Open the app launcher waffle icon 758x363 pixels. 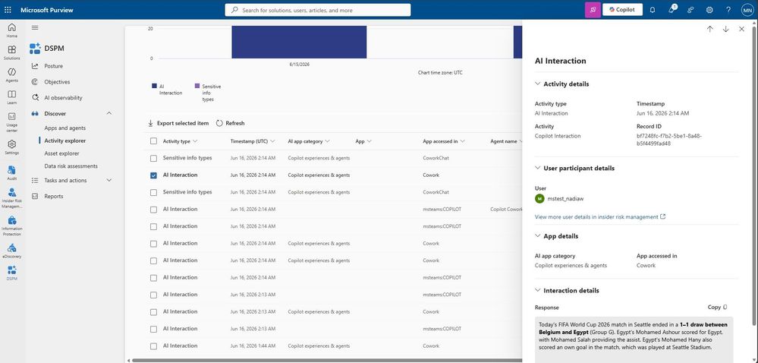tap(8, 10)
